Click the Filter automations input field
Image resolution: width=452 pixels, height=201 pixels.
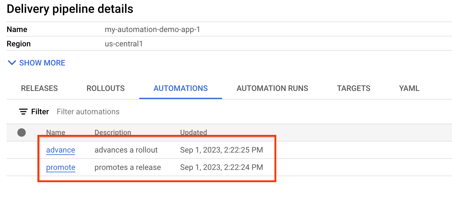[x=88, y=111]
